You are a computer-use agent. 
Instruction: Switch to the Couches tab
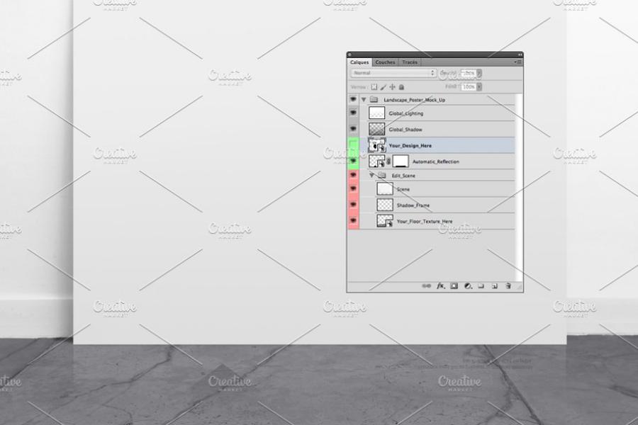[385, 62]
